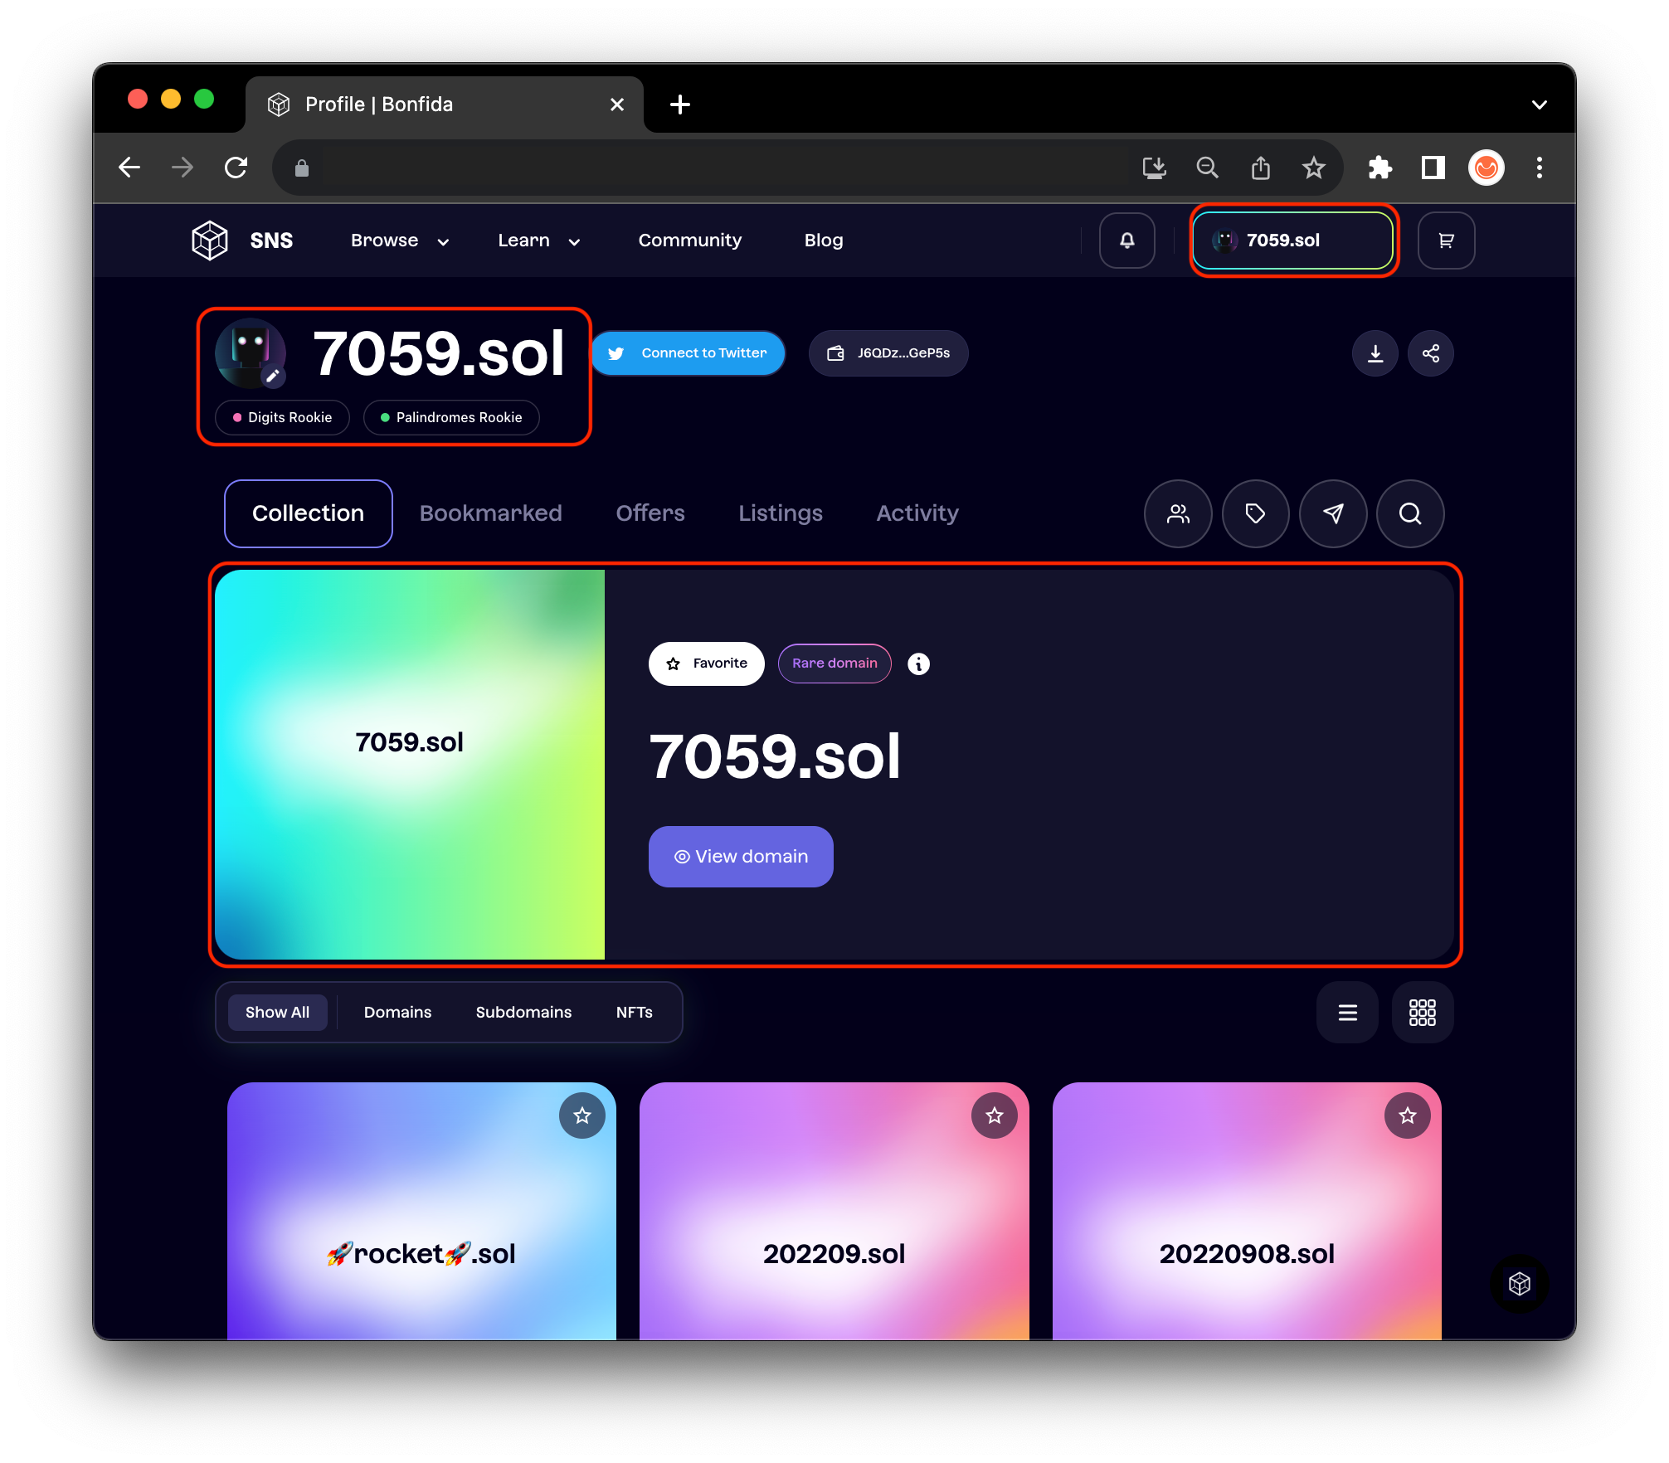Open the shopping cart icon
1669x1463 pixels.
(1446, 241)
